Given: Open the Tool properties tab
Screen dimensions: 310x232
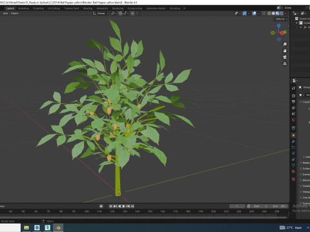Looking at the screenshot, I should 293,88.
